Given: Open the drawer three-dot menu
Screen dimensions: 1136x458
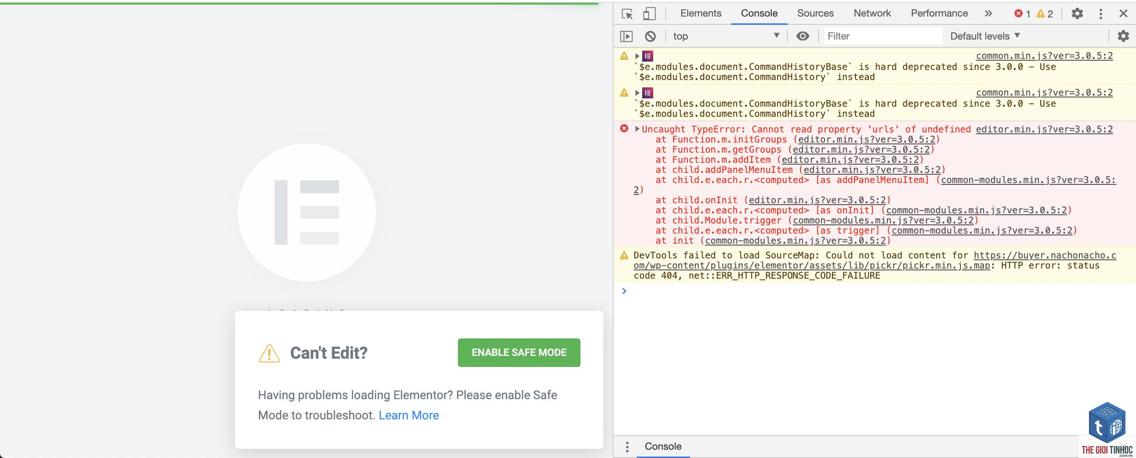Looking at the screenshot, I should [627, 447].
